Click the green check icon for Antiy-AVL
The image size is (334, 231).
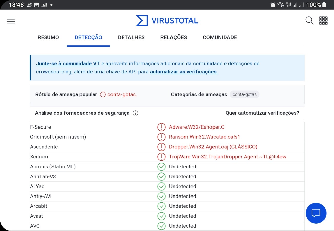pos(161,196)
